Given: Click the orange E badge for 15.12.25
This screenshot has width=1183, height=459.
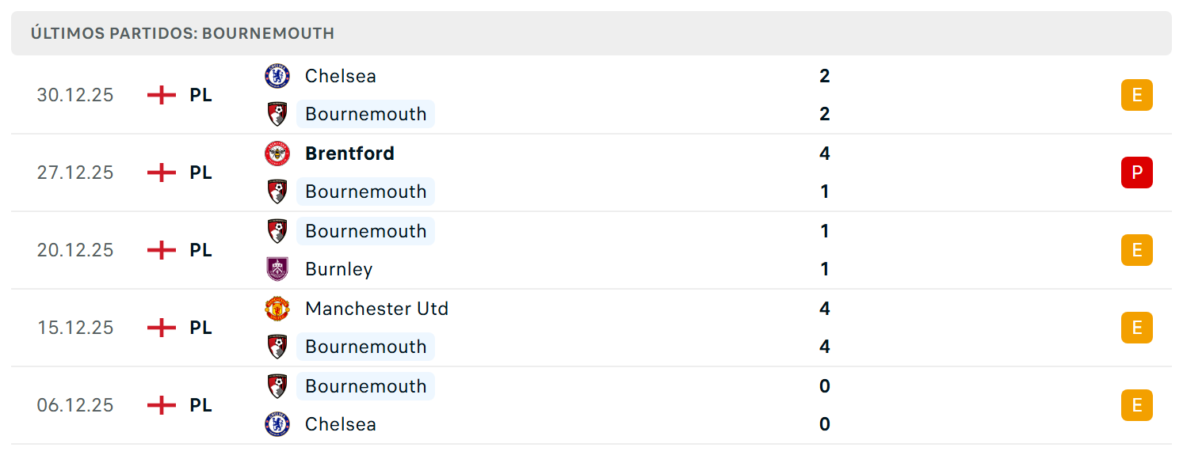Looking at the screenshot, I should point(1137,328).
